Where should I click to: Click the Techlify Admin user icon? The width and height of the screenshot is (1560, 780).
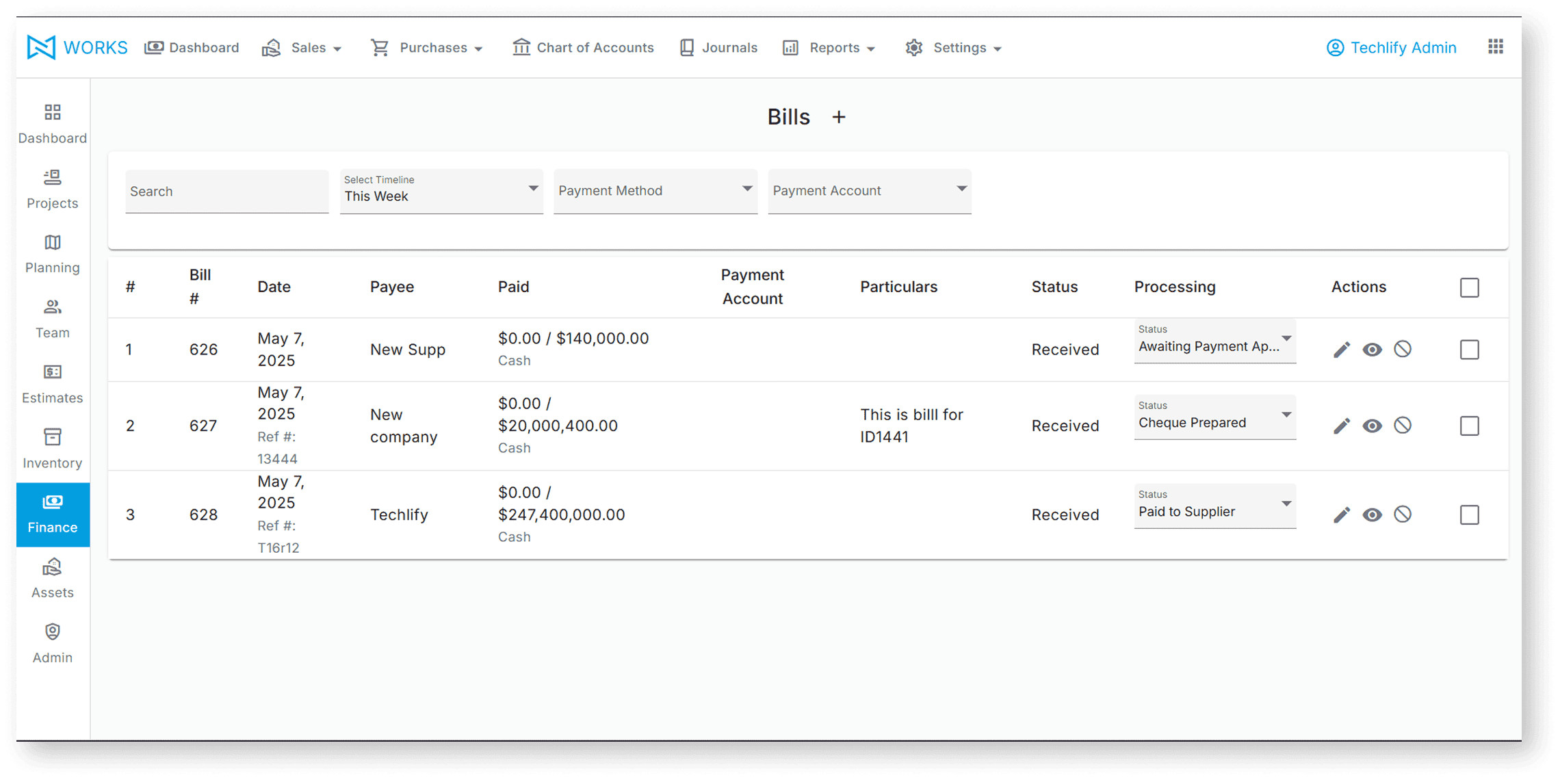(x=1335, y=48)
